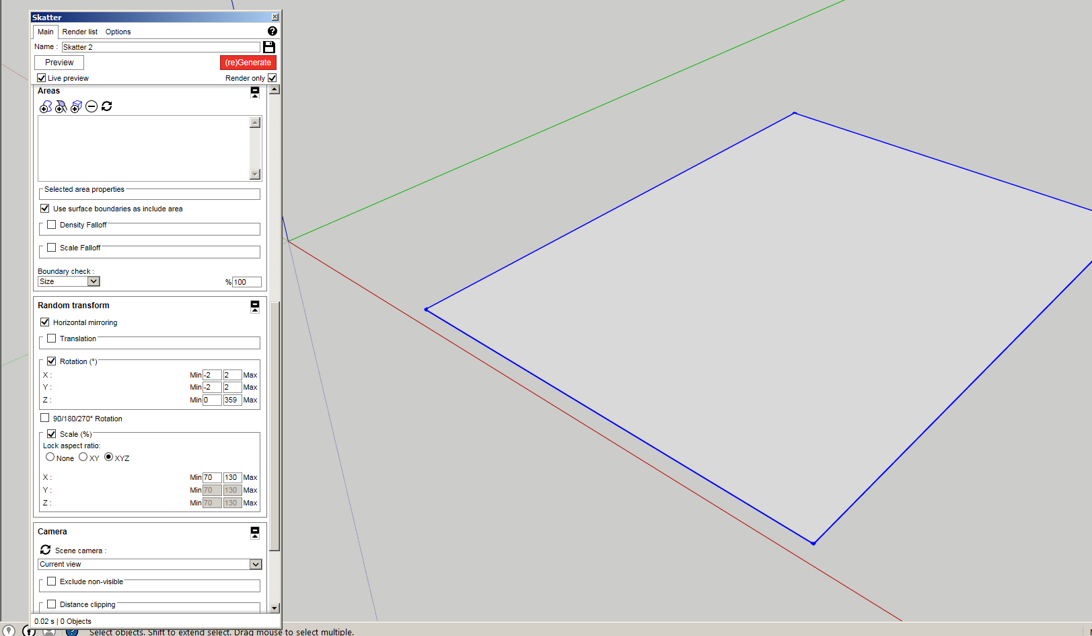Click the Rotation Z Max field showing 359
The width and height of the screenshot is (1092, 636).
point(232,400)
